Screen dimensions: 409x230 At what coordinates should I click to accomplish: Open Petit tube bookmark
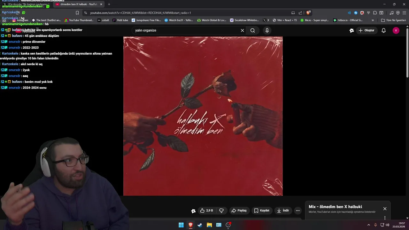120,20
